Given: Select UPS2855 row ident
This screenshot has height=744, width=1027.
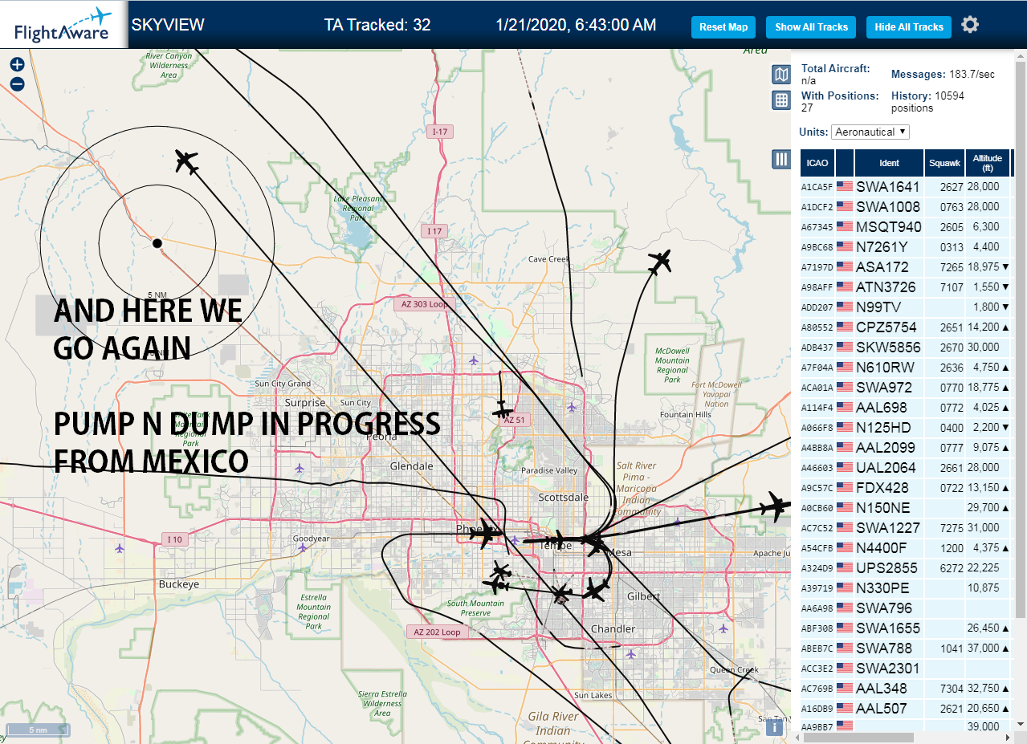Looking at the screenshot, I should (886, 567).
